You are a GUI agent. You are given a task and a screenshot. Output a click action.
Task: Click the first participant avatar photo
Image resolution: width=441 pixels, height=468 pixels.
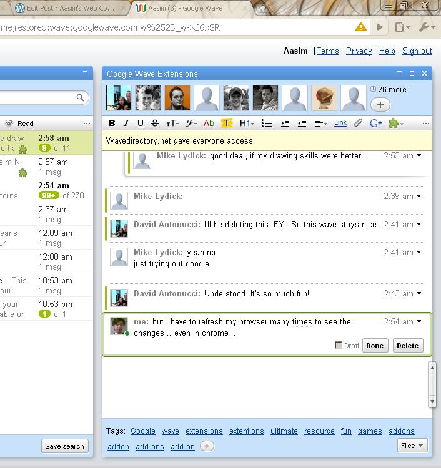(x=119, y=98)
